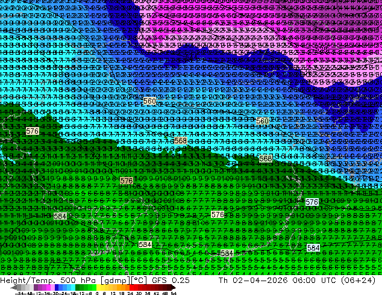Screen dimensions: 382x295
Task: Click the legend value '54' at scale end
Action: pyautogui.click(x=173, y=293)
